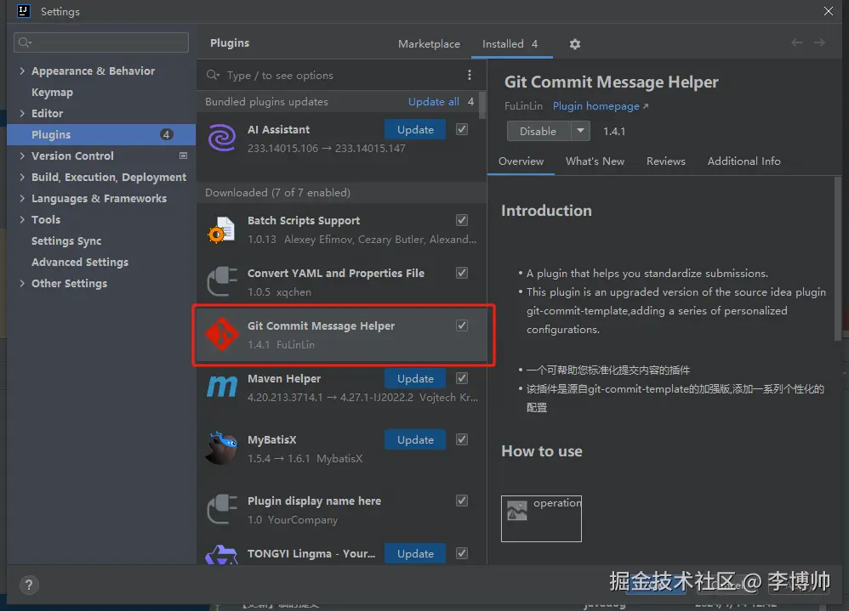The image size is (849, 611).
Task: Click the plugin search options field
Action: 336,75
